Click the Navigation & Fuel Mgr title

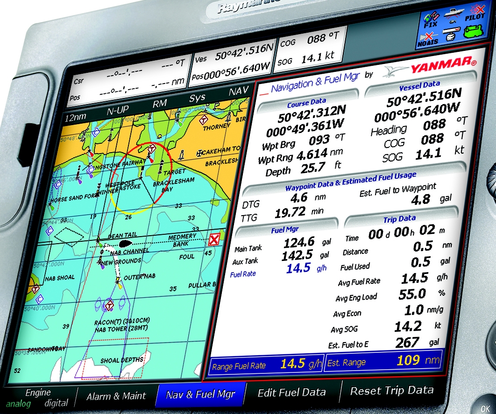tap(315, 83)
